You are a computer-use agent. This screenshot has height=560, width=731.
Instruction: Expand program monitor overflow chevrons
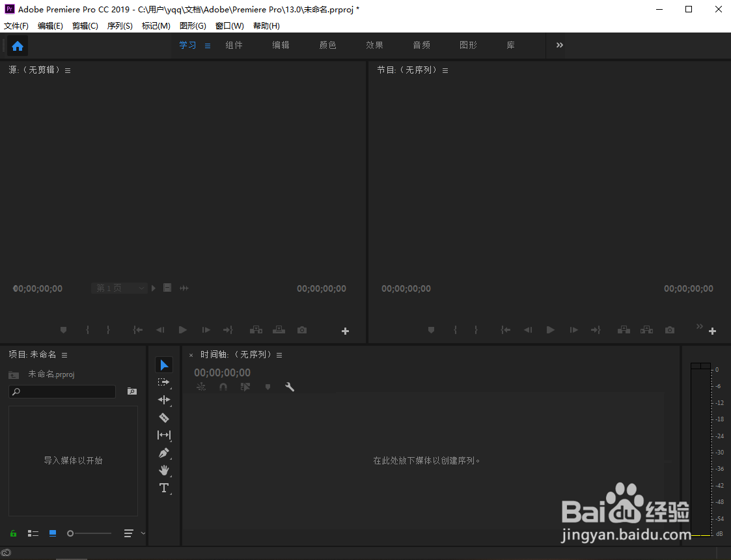[x=699, y=326]
